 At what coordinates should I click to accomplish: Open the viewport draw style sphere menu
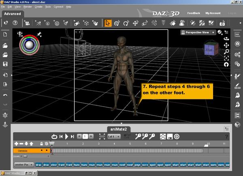pyautogui.click(x=220, y=32)
